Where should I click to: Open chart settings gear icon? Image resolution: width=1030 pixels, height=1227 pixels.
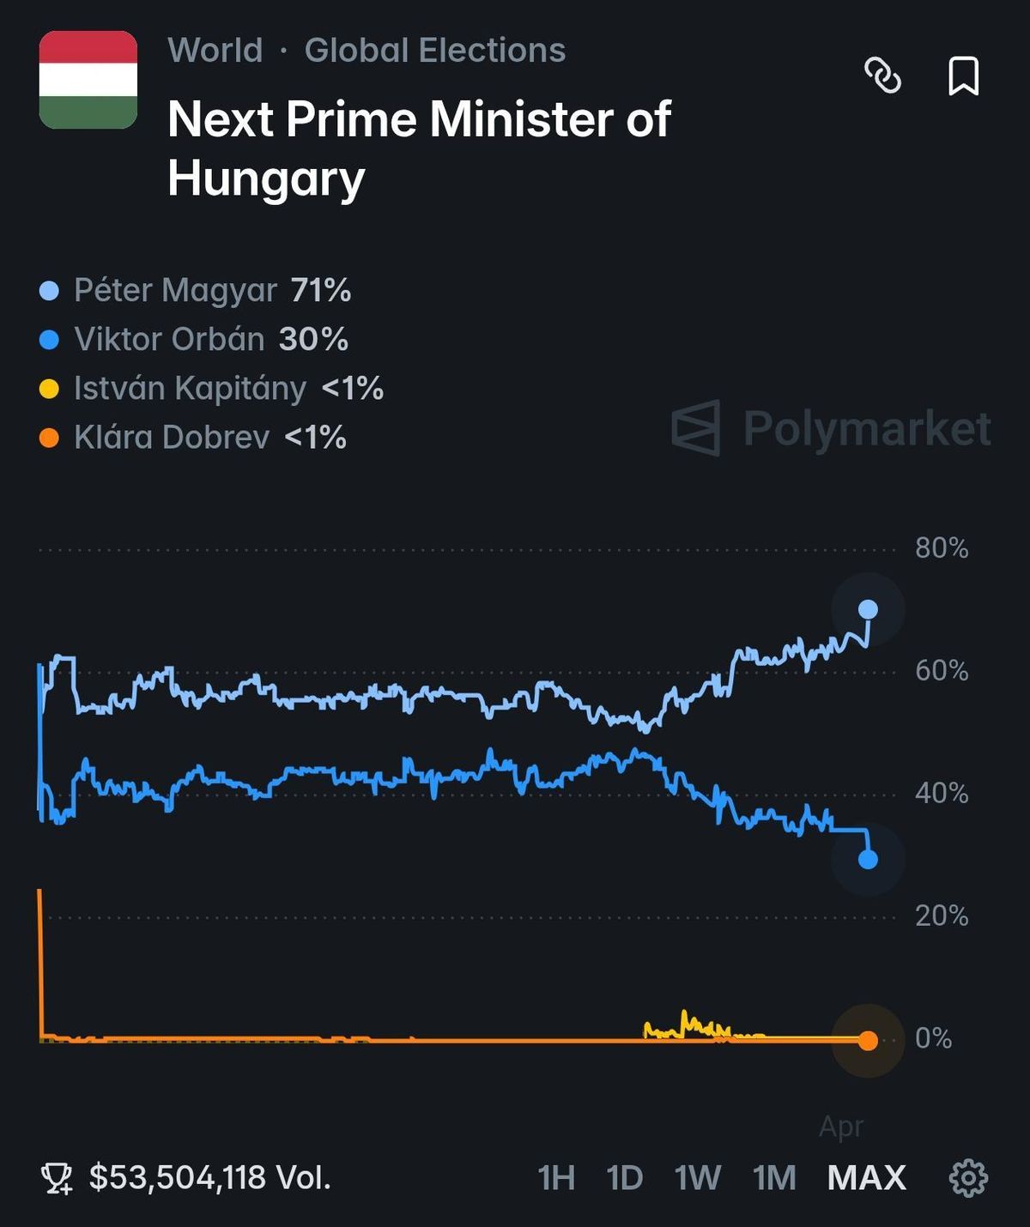click(968, 1178)
